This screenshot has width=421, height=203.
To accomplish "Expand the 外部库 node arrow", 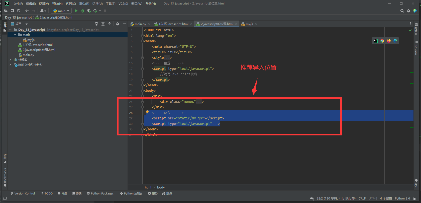I will [11, 60].
